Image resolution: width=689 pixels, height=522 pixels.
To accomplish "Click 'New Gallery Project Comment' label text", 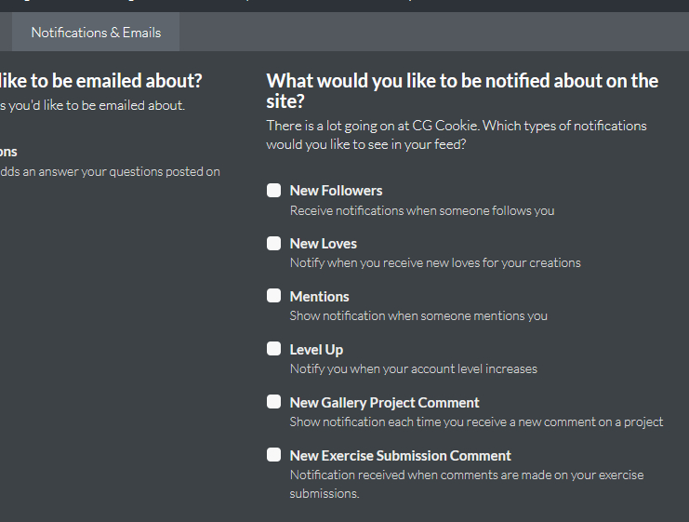I will [384, 403].
